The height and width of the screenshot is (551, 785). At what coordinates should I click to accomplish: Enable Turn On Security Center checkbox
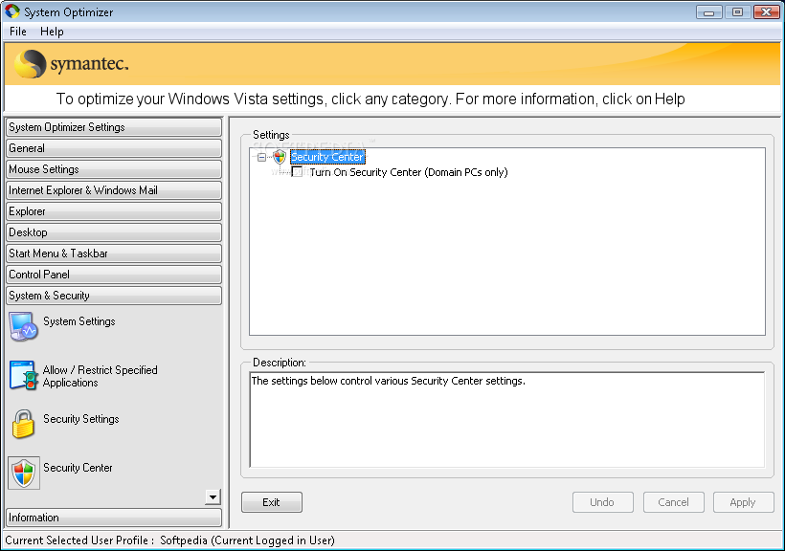(297, 171)
